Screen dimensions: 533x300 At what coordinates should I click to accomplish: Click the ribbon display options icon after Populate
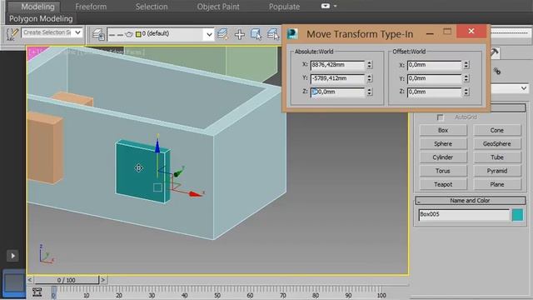(x=326, y=6)
